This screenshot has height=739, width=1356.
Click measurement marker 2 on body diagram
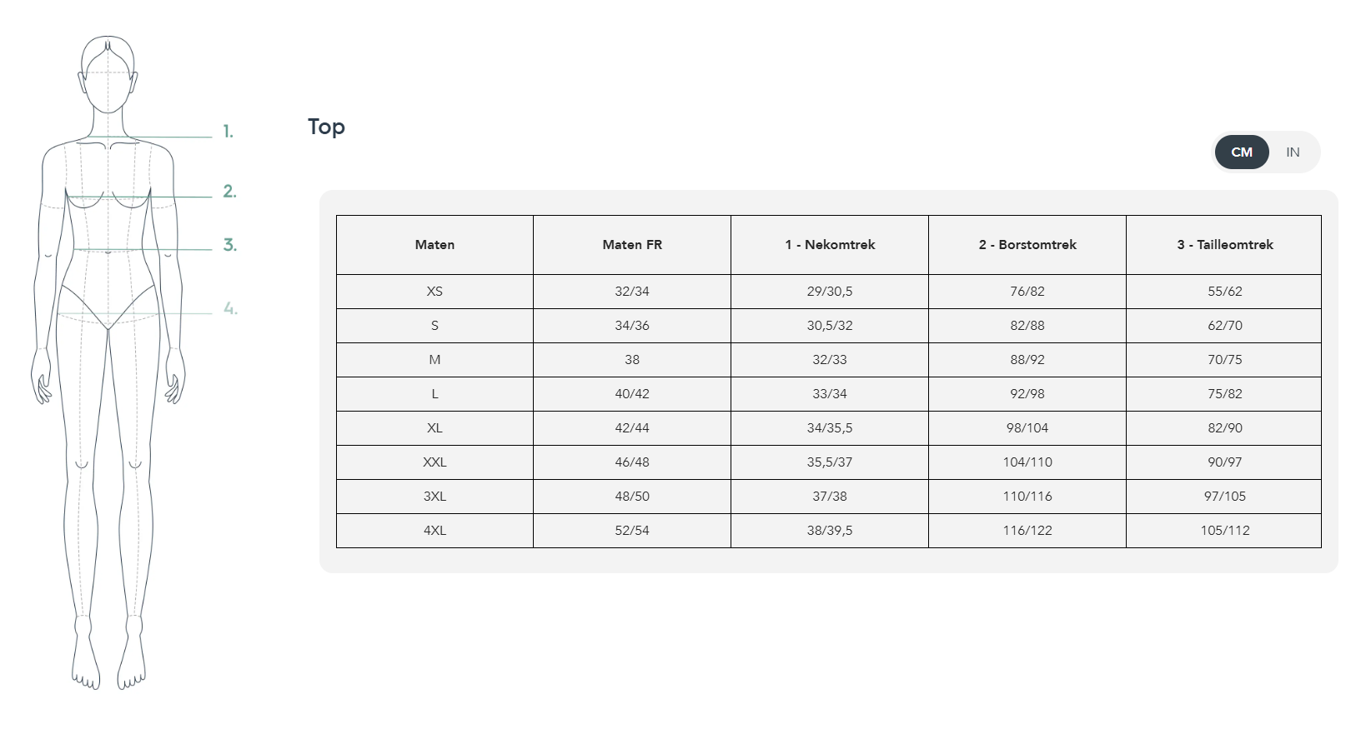pyautogui.click(x=229, y=192)
